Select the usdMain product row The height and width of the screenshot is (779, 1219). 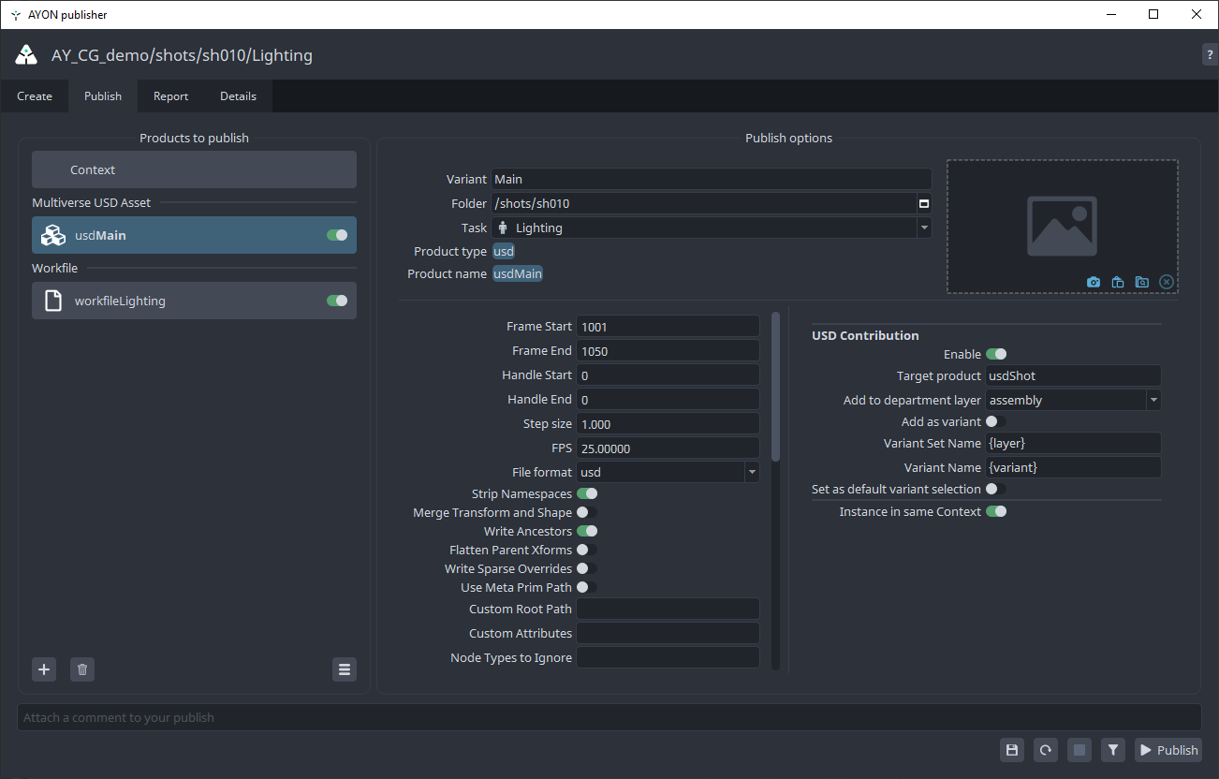coord(194,235)
